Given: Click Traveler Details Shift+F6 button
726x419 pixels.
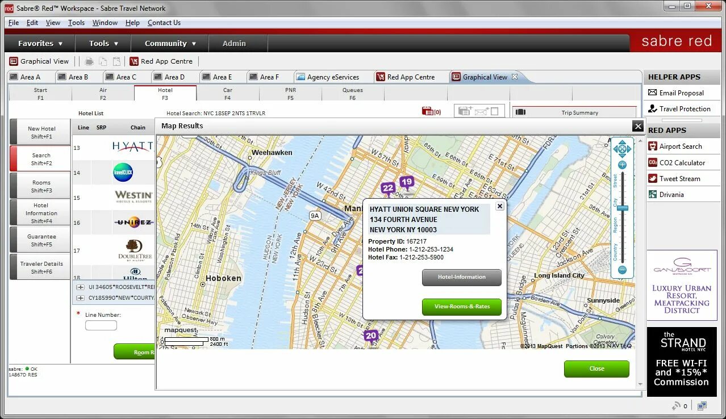Looking at the screenshot, I should [40, 267].
